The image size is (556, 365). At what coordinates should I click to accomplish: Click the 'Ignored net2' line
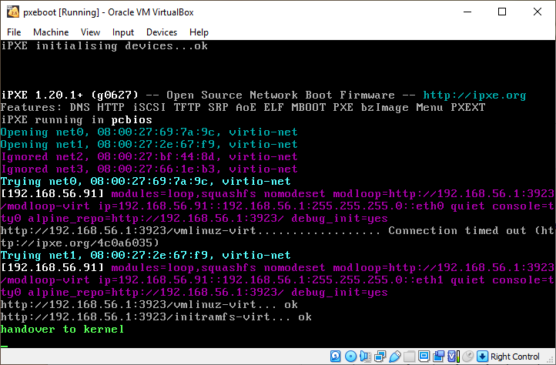coord(149,157)
